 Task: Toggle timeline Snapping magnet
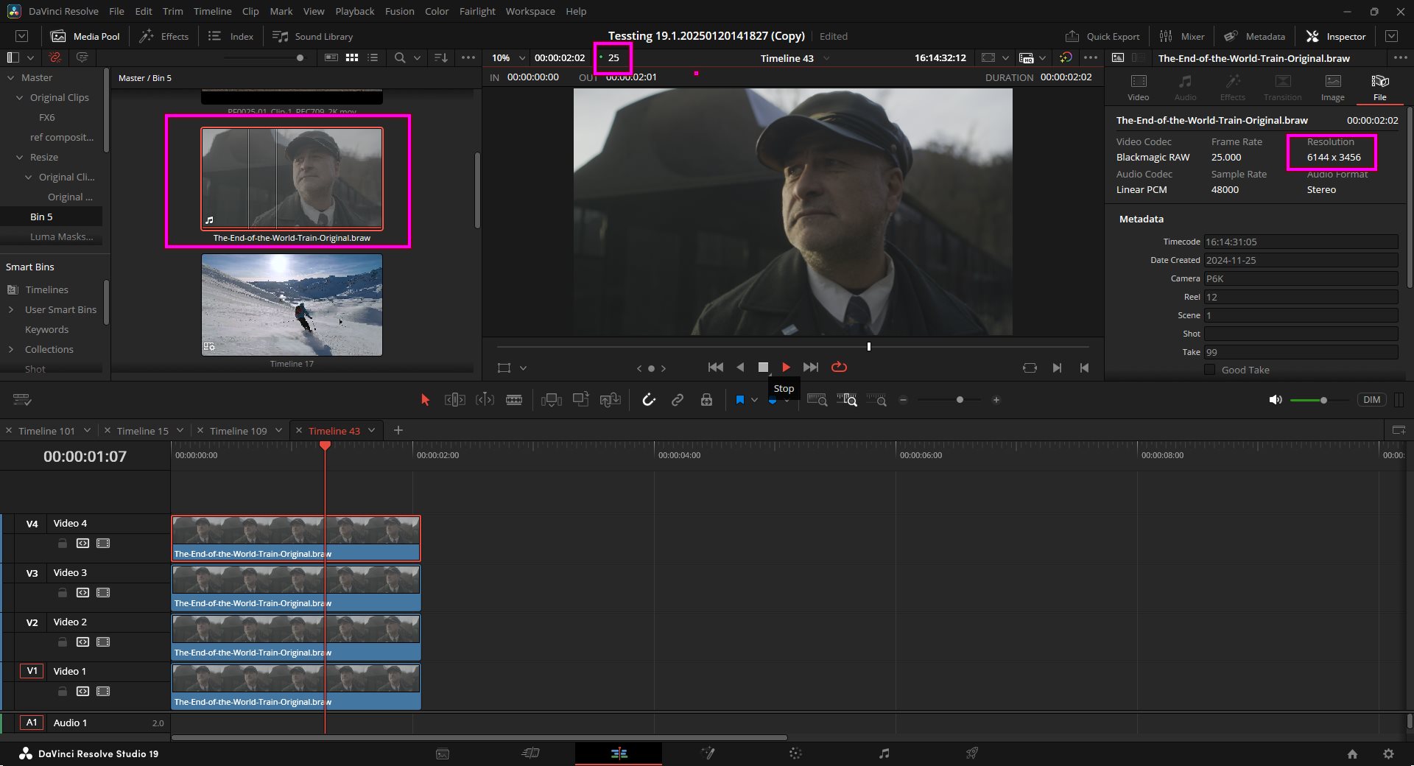tap(648, 400)
